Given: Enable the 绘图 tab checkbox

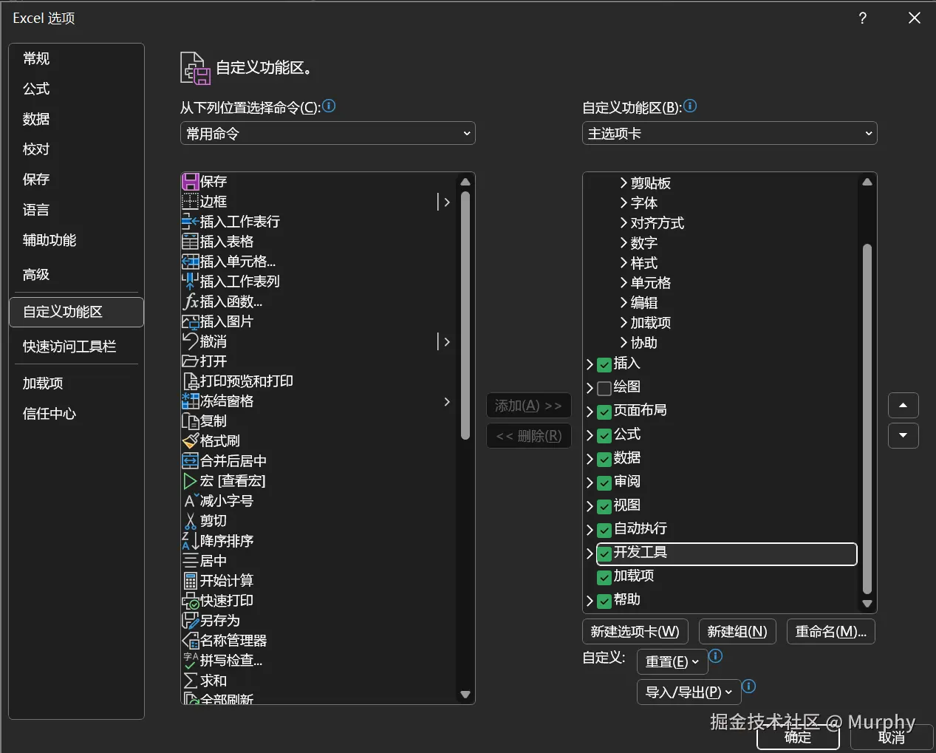Looking at the screenshot, I should 604,388.
